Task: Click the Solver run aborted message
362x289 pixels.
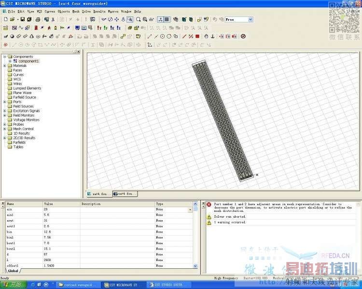Action: click(x=230, y=217)
